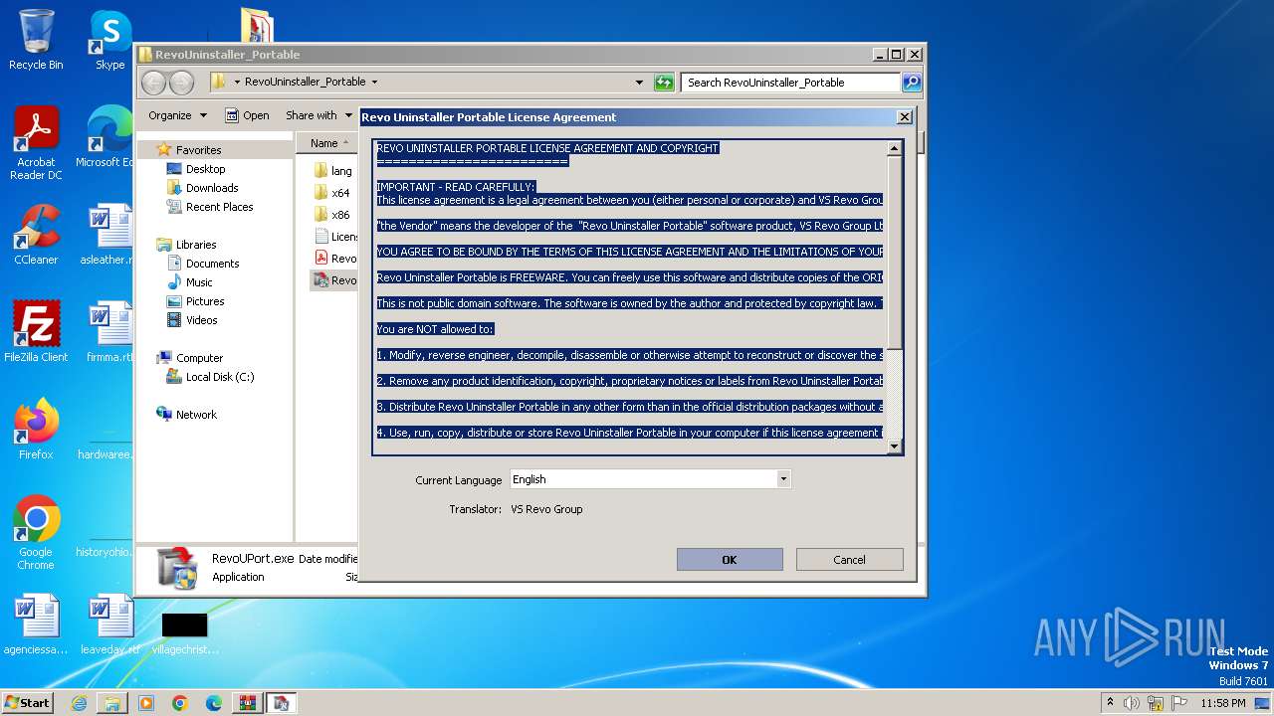Select the Videos library
Image resolution: width=1274 pixels, height=716 pixels.
(x=201, y=320)
